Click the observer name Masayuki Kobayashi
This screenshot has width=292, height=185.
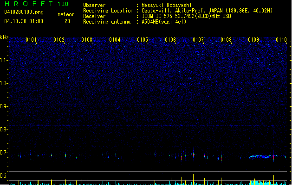167,5
